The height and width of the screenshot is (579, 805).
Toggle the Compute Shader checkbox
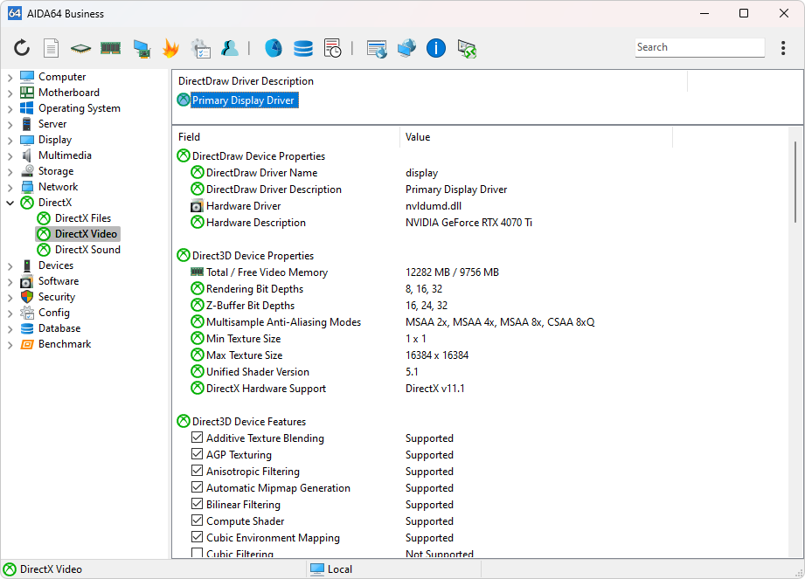pos(197,521)
